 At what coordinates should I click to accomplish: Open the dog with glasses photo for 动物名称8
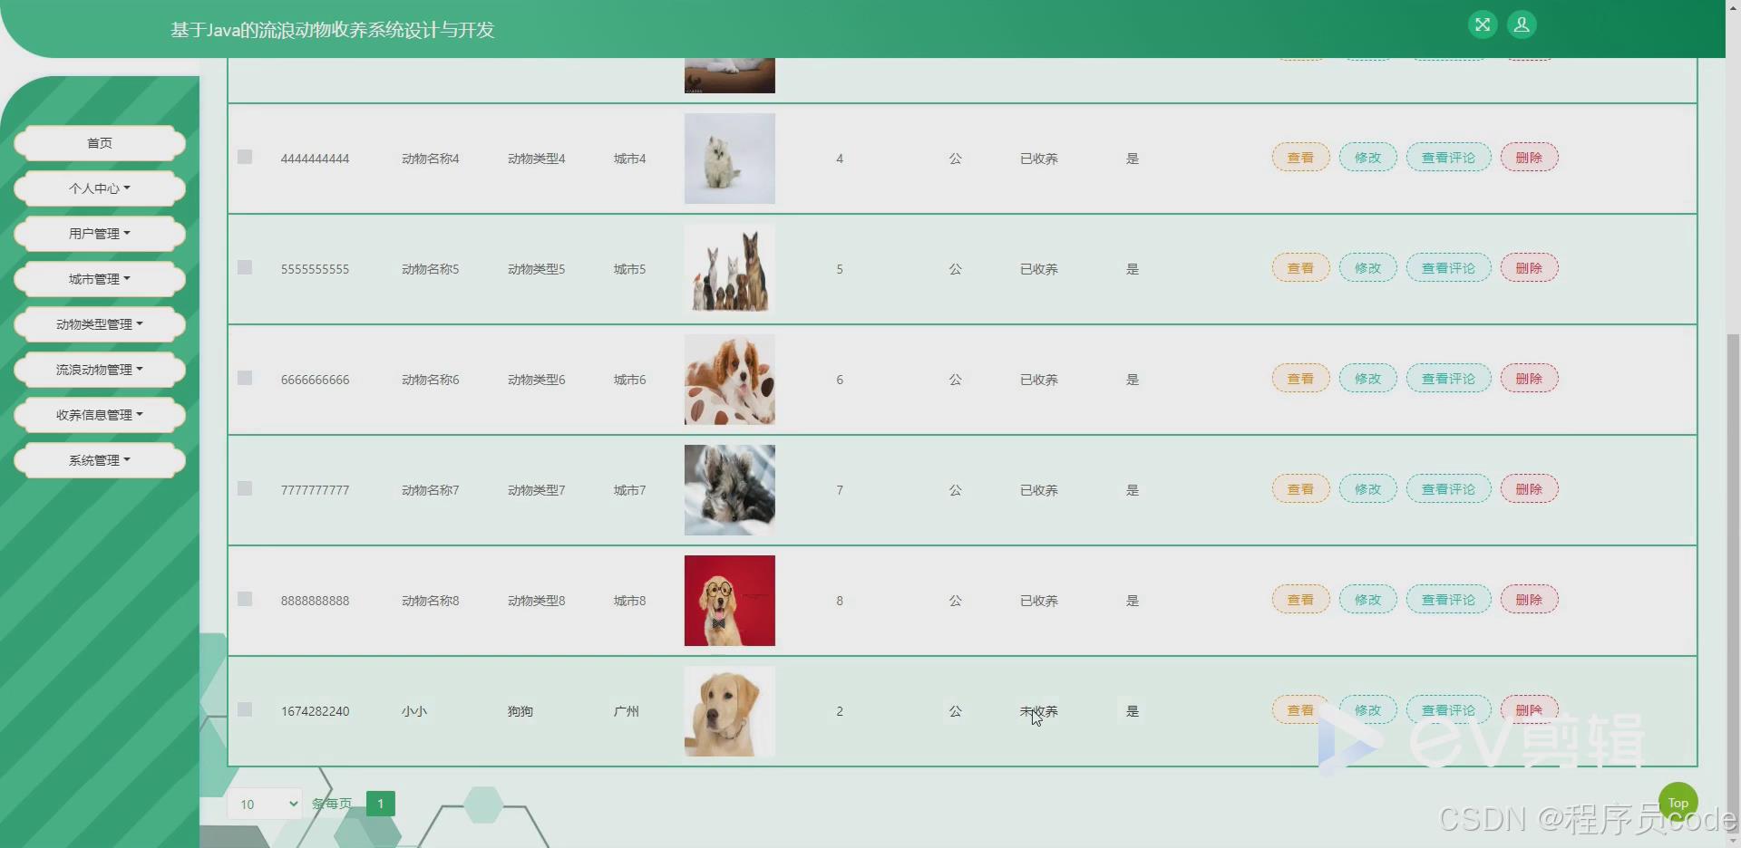pos(730,601)
